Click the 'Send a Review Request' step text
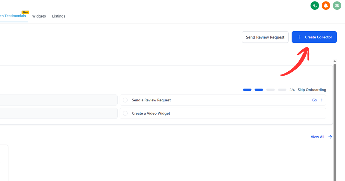The height and width of the screenshot is (181, 345). click(x=151, y=100)
